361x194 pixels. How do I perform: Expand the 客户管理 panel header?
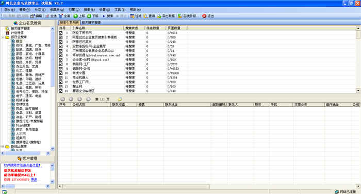coord(27,159)
